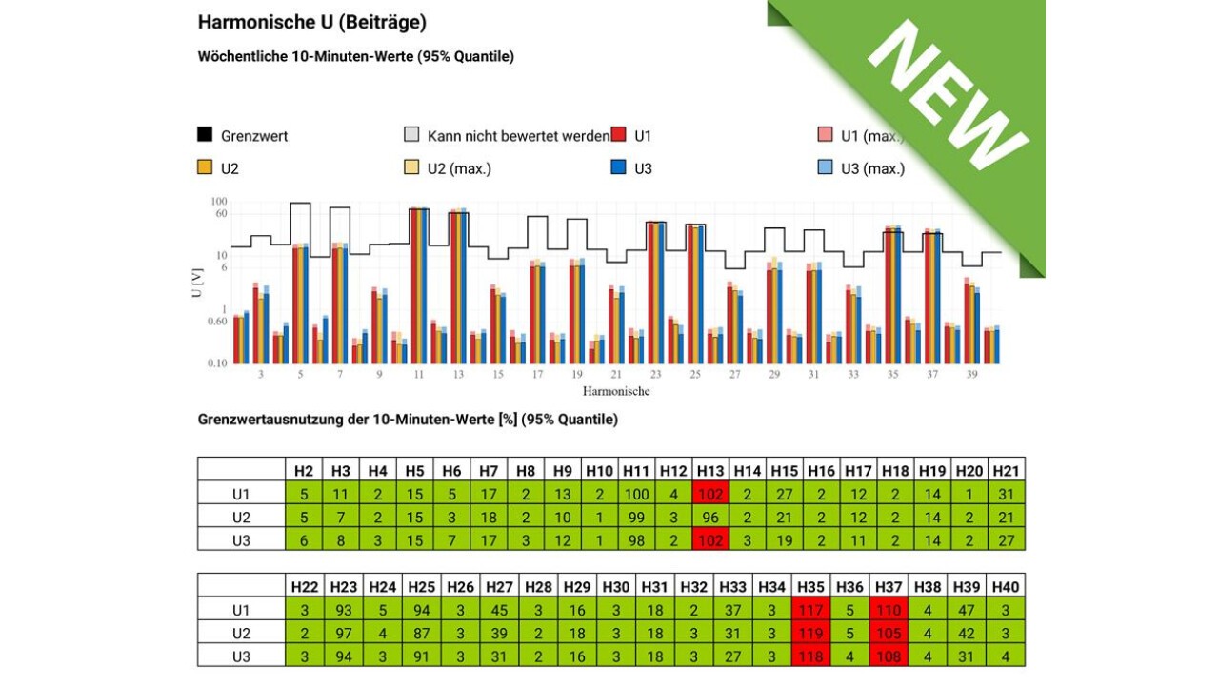Viewport: 1219px width, 685px height.
Task: Click the 96 cell in U2 row, H13
Action: tap(710, 516)
